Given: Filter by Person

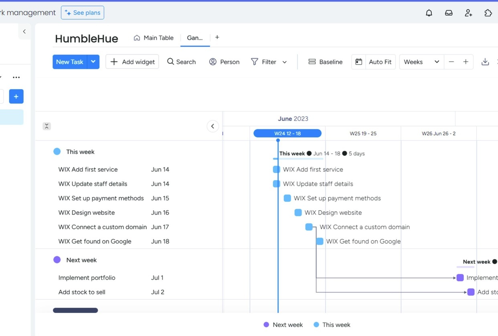Looking at the screenshot, I should click(225, 62).
